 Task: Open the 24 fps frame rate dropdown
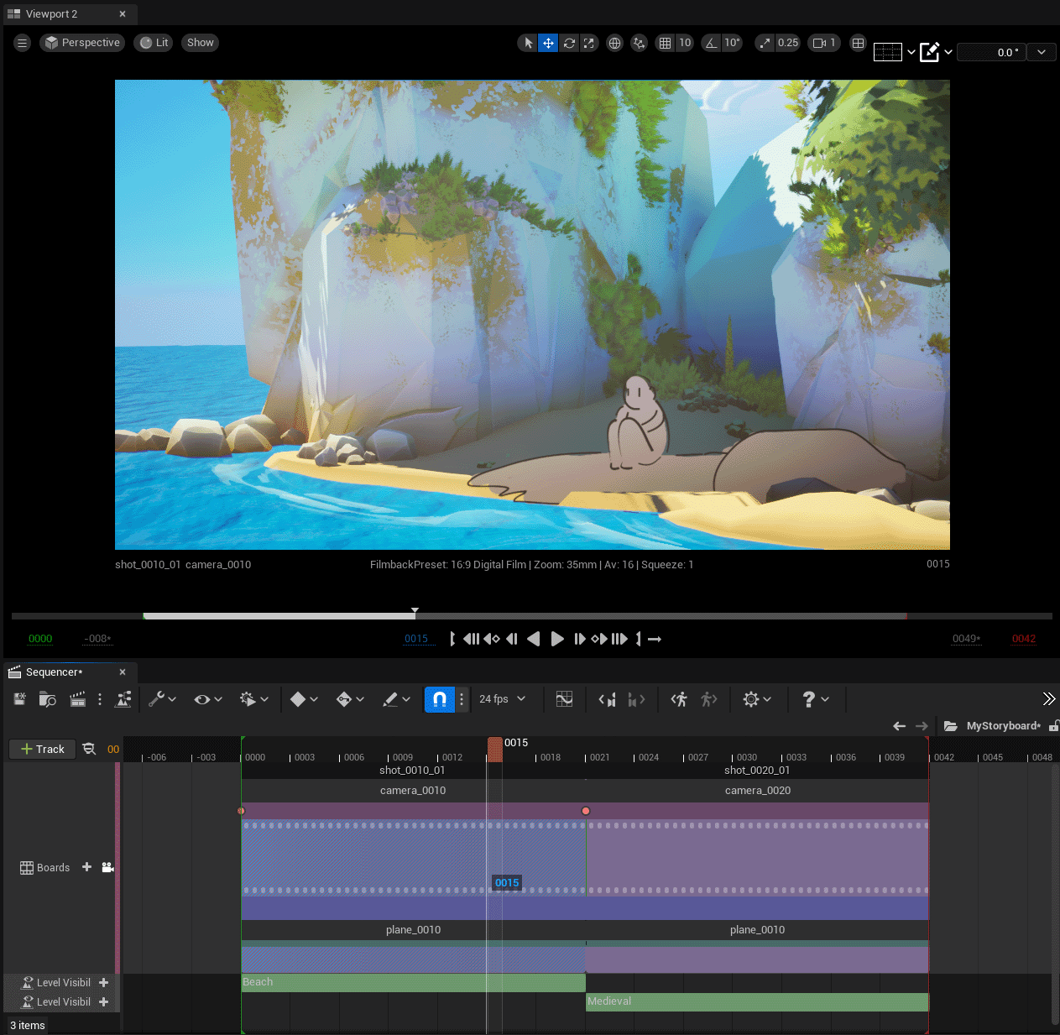[501, 698]
